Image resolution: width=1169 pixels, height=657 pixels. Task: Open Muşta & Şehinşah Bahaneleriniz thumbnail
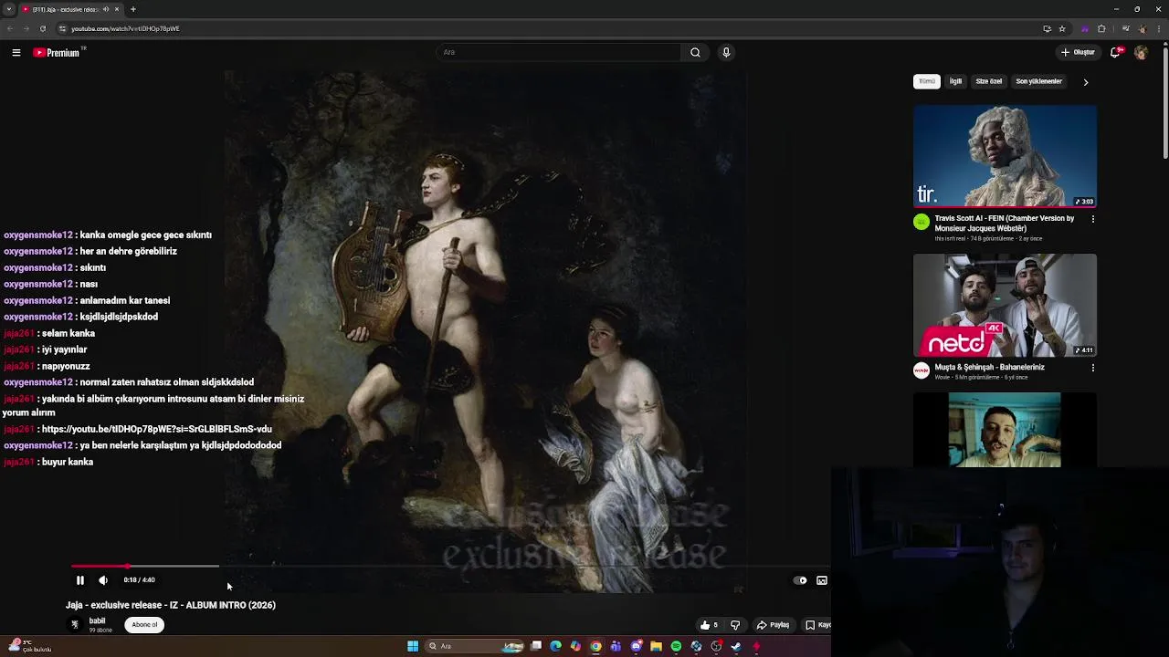[x=1005, y=305]
